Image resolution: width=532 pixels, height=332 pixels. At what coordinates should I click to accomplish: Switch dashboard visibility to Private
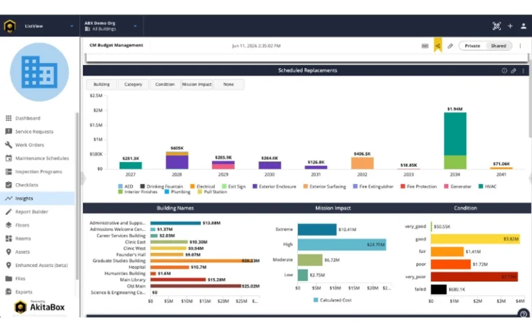coord(472,46)
